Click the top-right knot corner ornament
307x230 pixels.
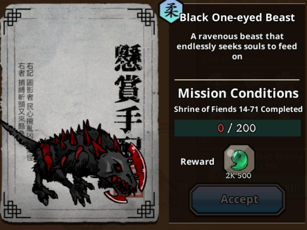(x=146, y=18)
